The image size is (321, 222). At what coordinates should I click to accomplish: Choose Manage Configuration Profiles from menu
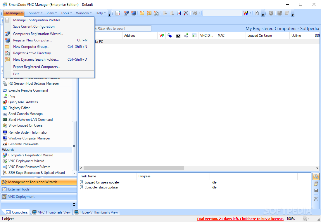point(49,20)
